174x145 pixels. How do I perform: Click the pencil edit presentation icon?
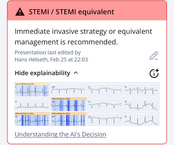(154, 55)
